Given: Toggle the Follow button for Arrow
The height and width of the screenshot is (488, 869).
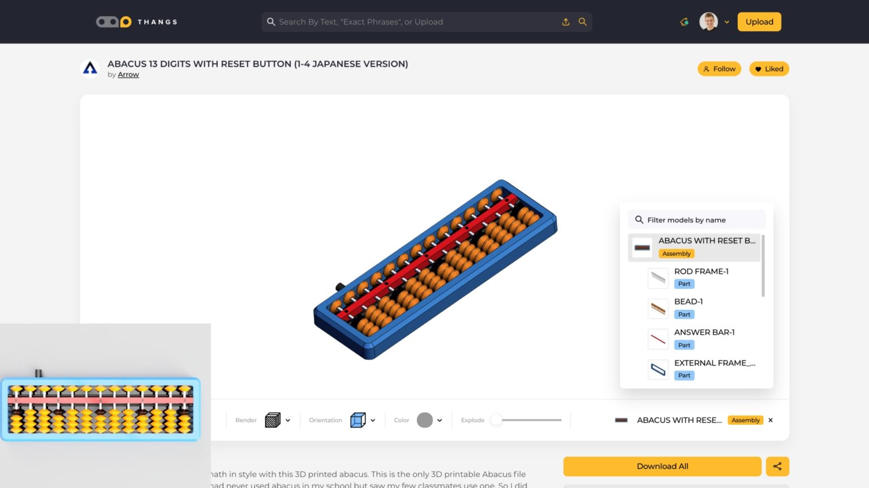Looking at the screenshot, I should coord(719,68).
